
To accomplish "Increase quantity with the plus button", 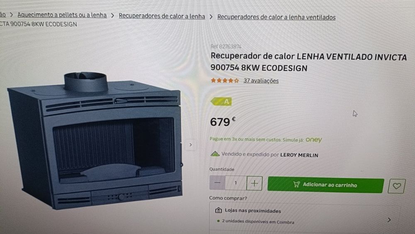I will 254,183.
